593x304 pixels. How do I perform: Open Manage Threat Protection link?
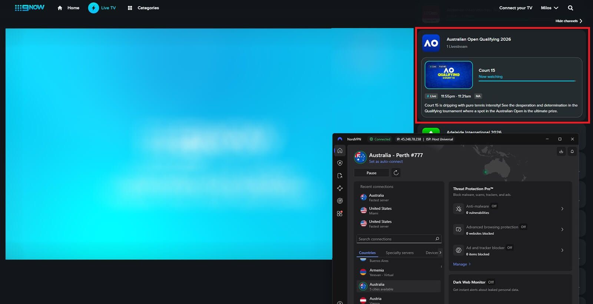click(x=462, y=264)
